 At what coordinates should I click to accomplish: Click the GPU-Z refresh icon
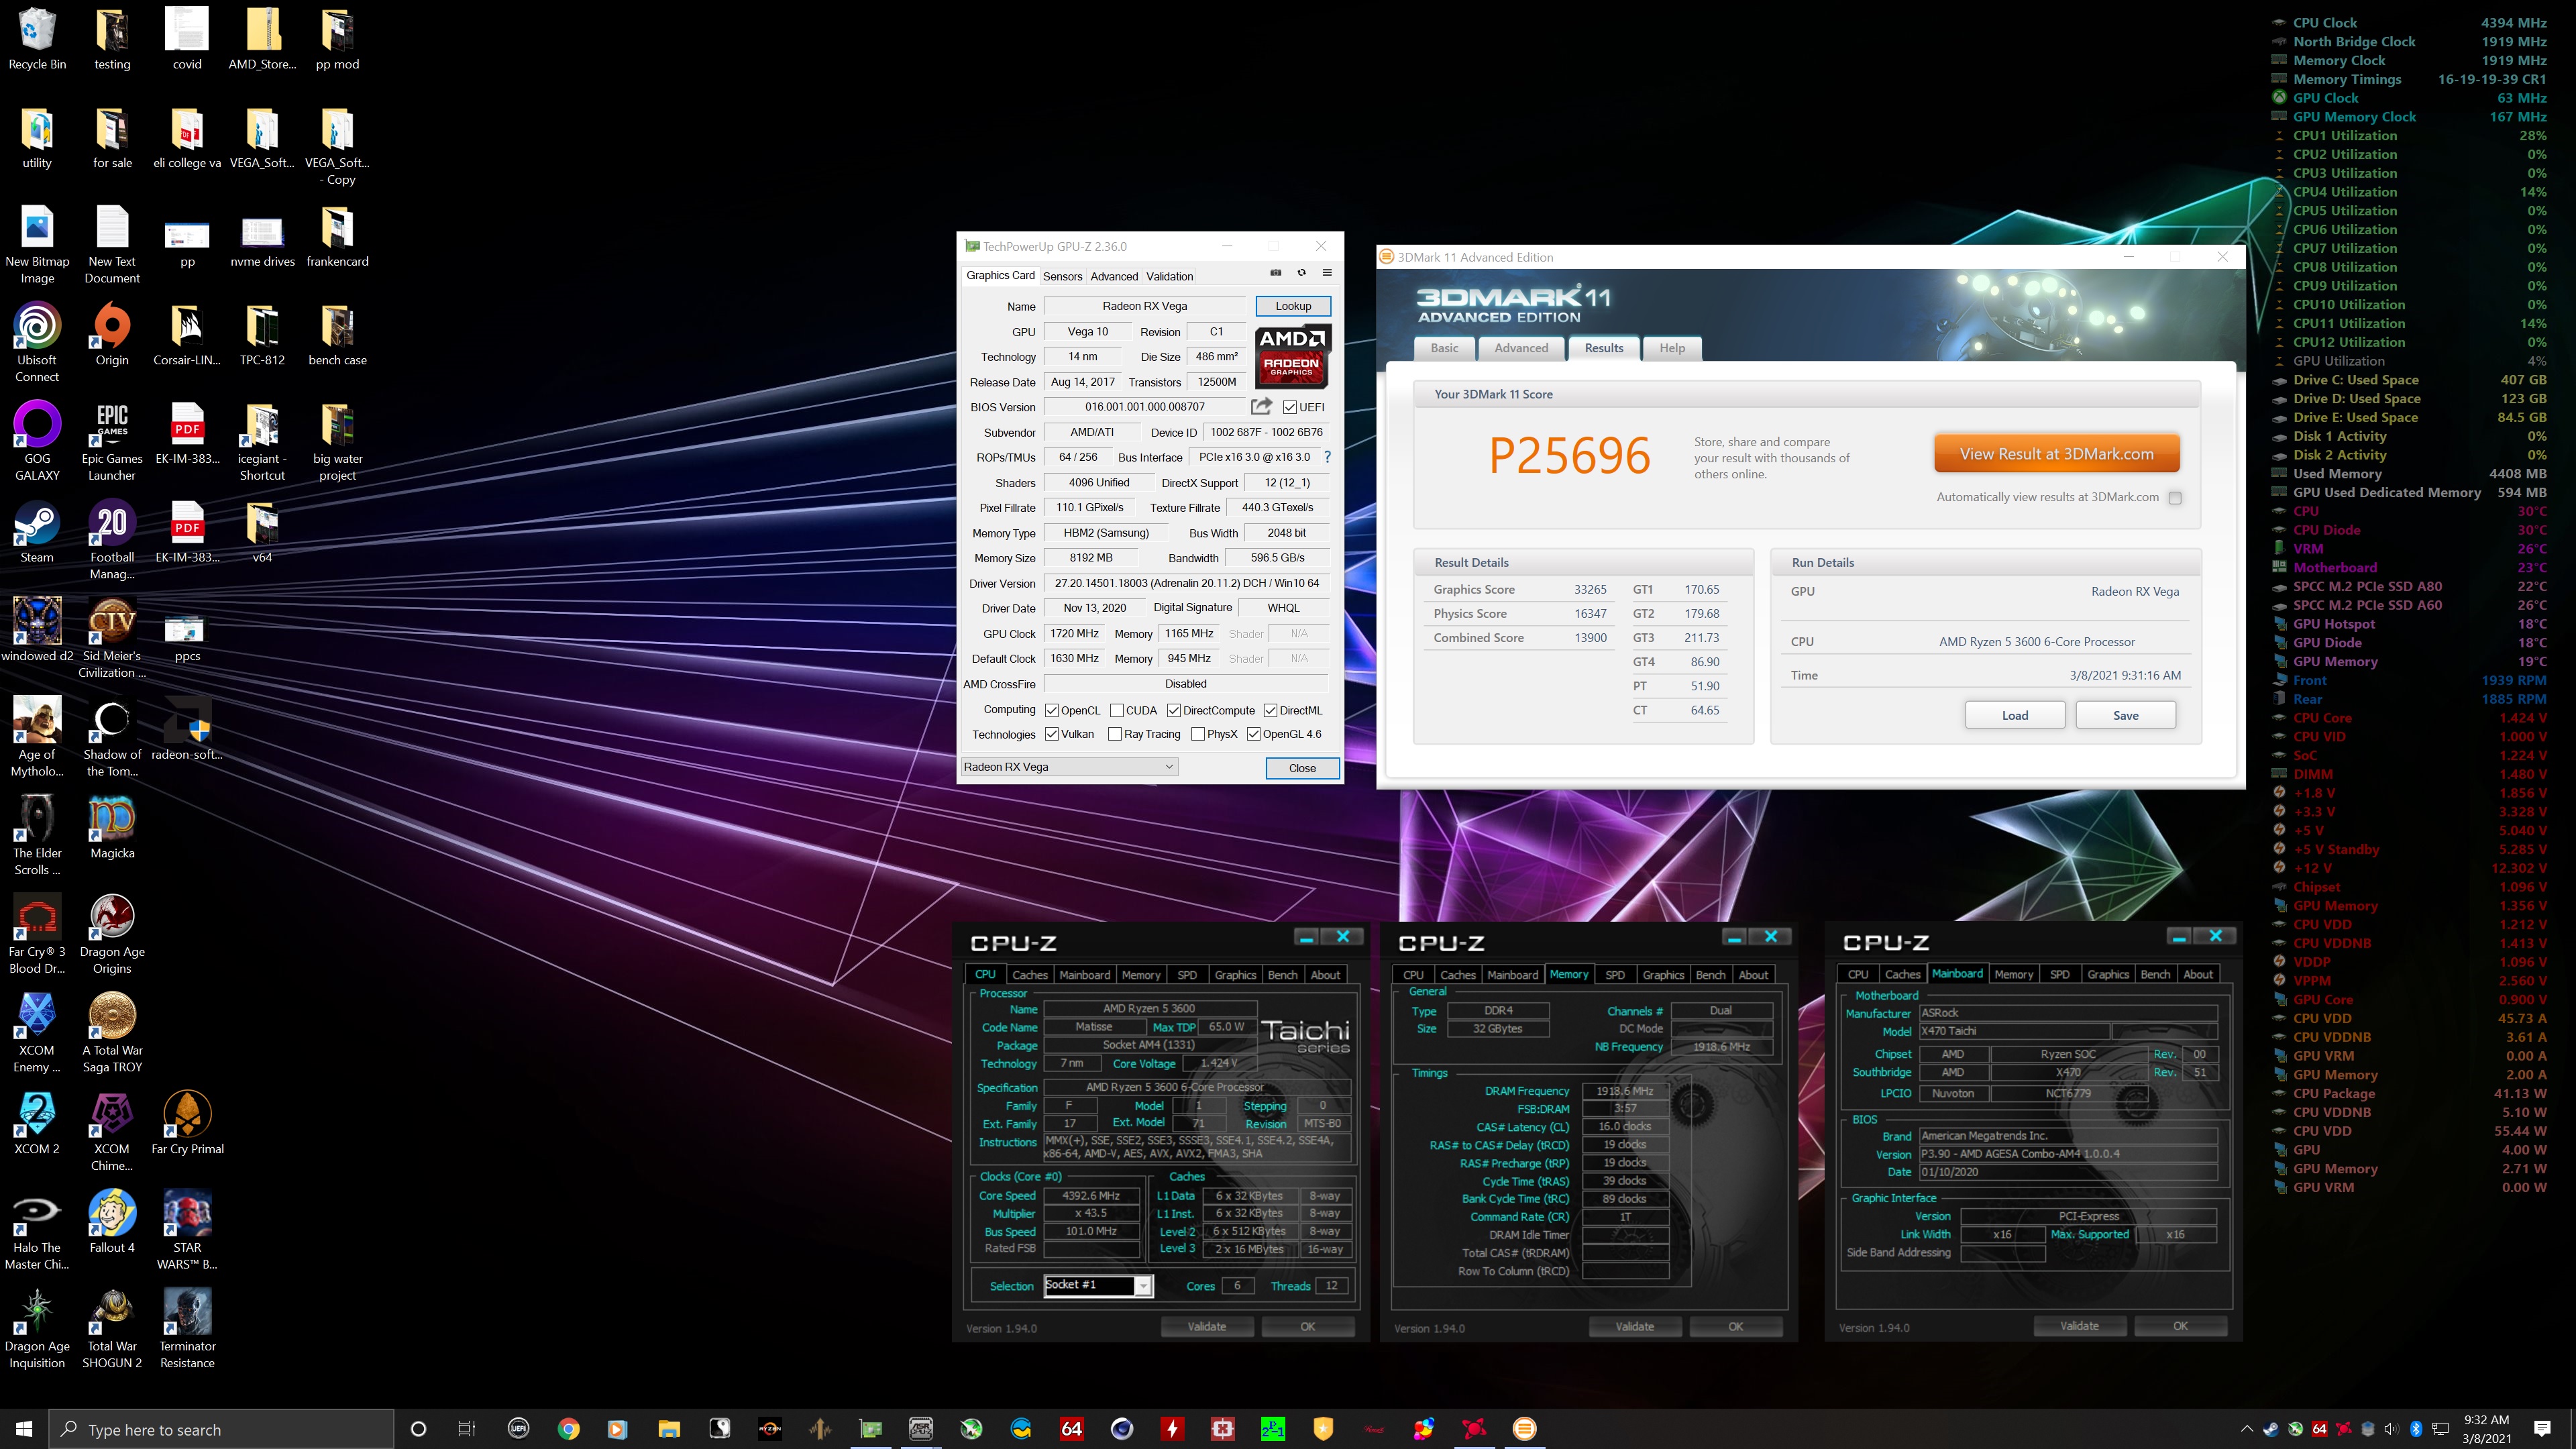point(1301,273)
